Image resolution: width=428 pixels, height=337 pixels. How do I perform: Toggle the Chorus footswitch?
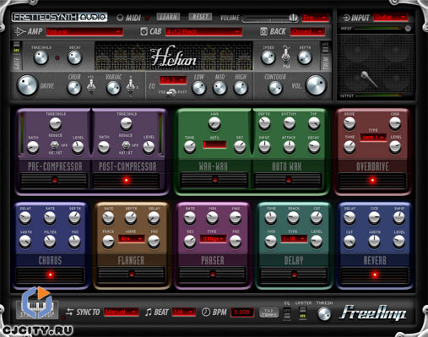[51, 274]
